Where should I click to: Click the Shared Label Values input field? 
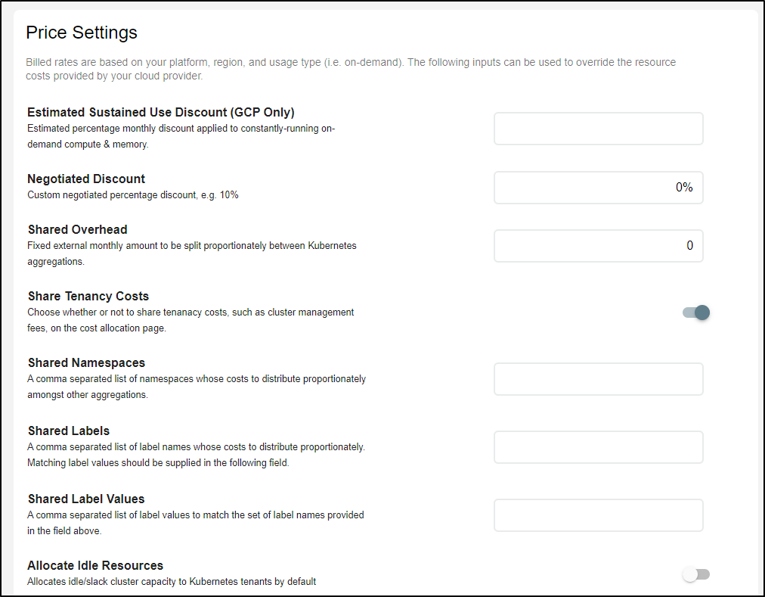point(598,515)
